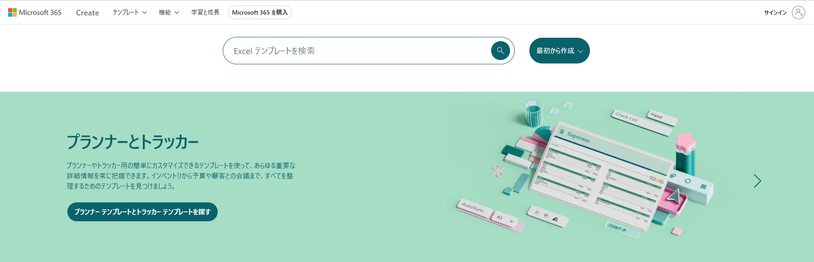Click プランナー テンプレートとトラッカー テンプレートを探す button
The height and width of the screenshot is (262, 814).
click(143, 212)
